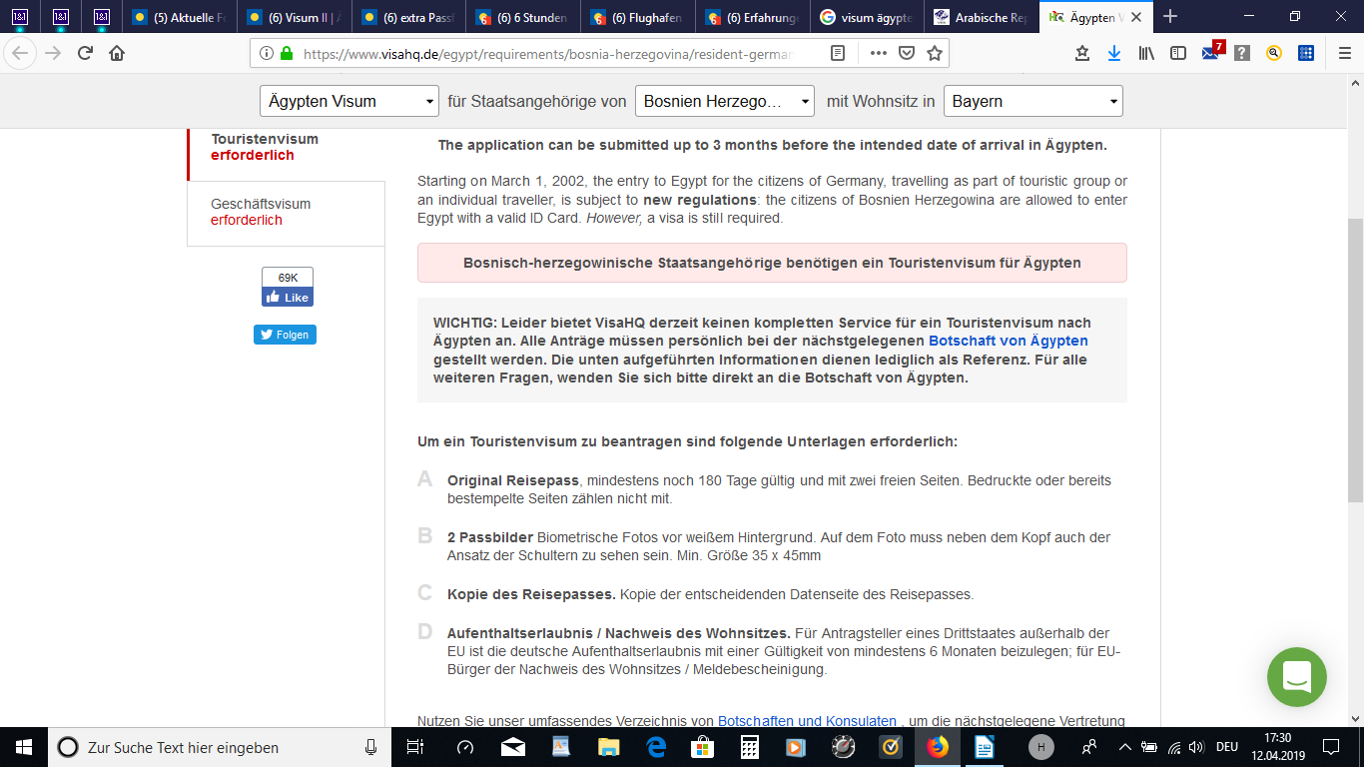This screenshot has height=767, width=1364.
Task: Select Geschäftsvisum erforderlich in the sidebar
Action: click(x=261, y=212)
